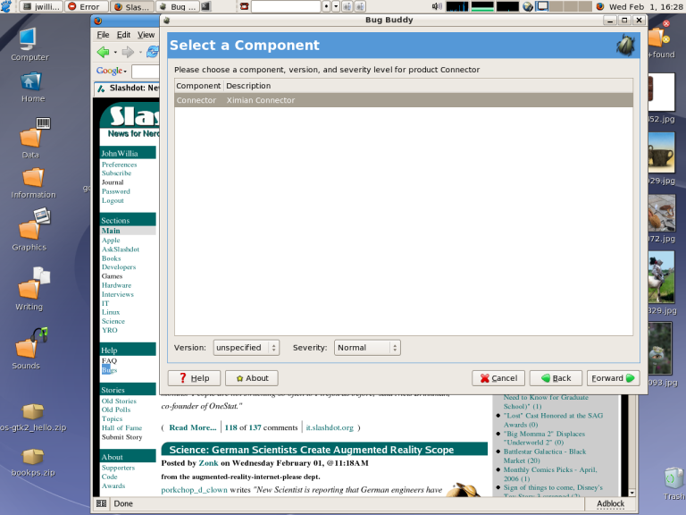The image size is (686, 515).
Task: Open the View menu in Firefox
Action: (x=146, y=35)
